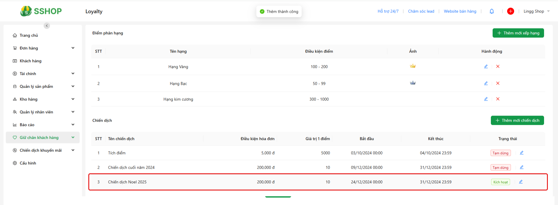Edit the Chiến dịch Noel 2025 campaign
Image resolution: width=558 pixels, height=205 pixels.
click(521, 182)
